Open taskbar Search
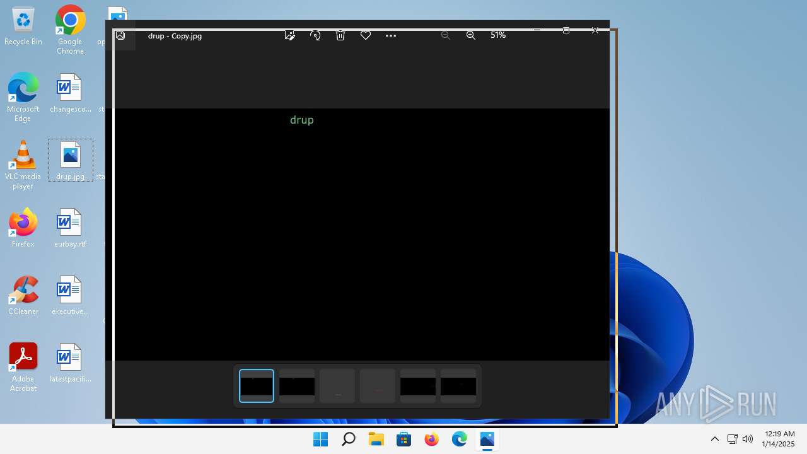The width and height of the screenshot is (807, 454). pyautogui.click(x=348, y=439)
